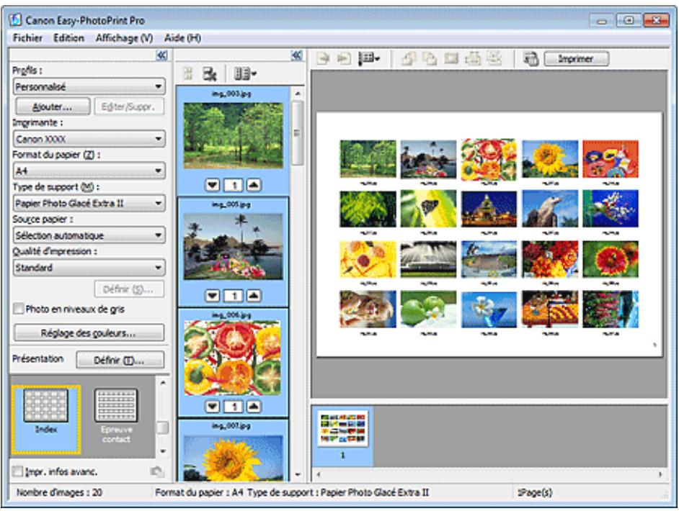This screenshot has height=511, width=679.
Task: Click the print settings icon beside Imprimer
Action: pyautogui.click(x=531, y=58)
